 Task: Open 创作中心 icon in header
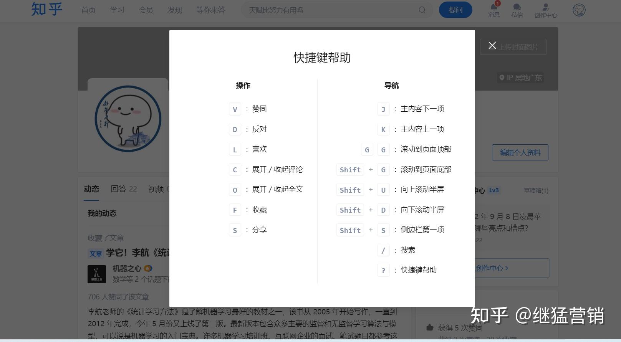click(546, 10)
